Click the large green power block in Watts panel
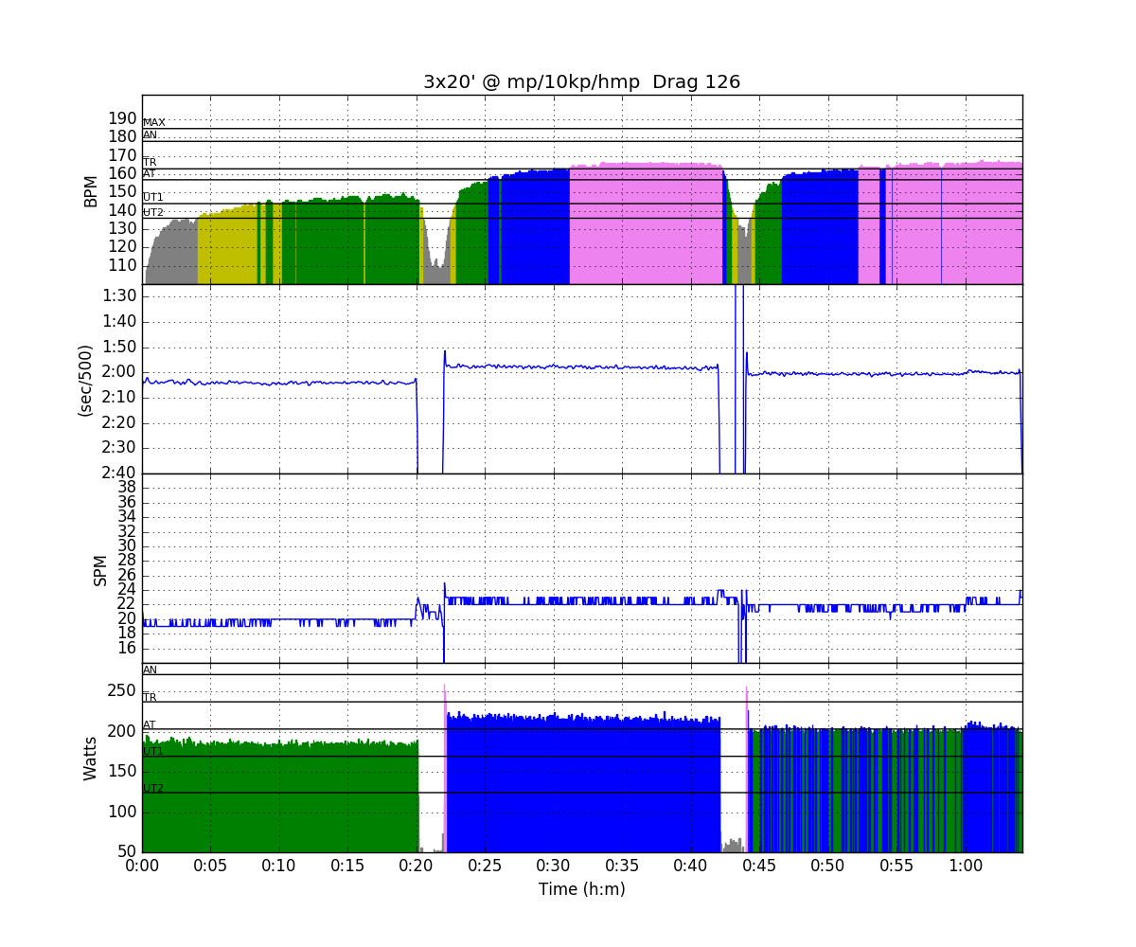Screen dimensions: 1136x947 tap(279, 800)
